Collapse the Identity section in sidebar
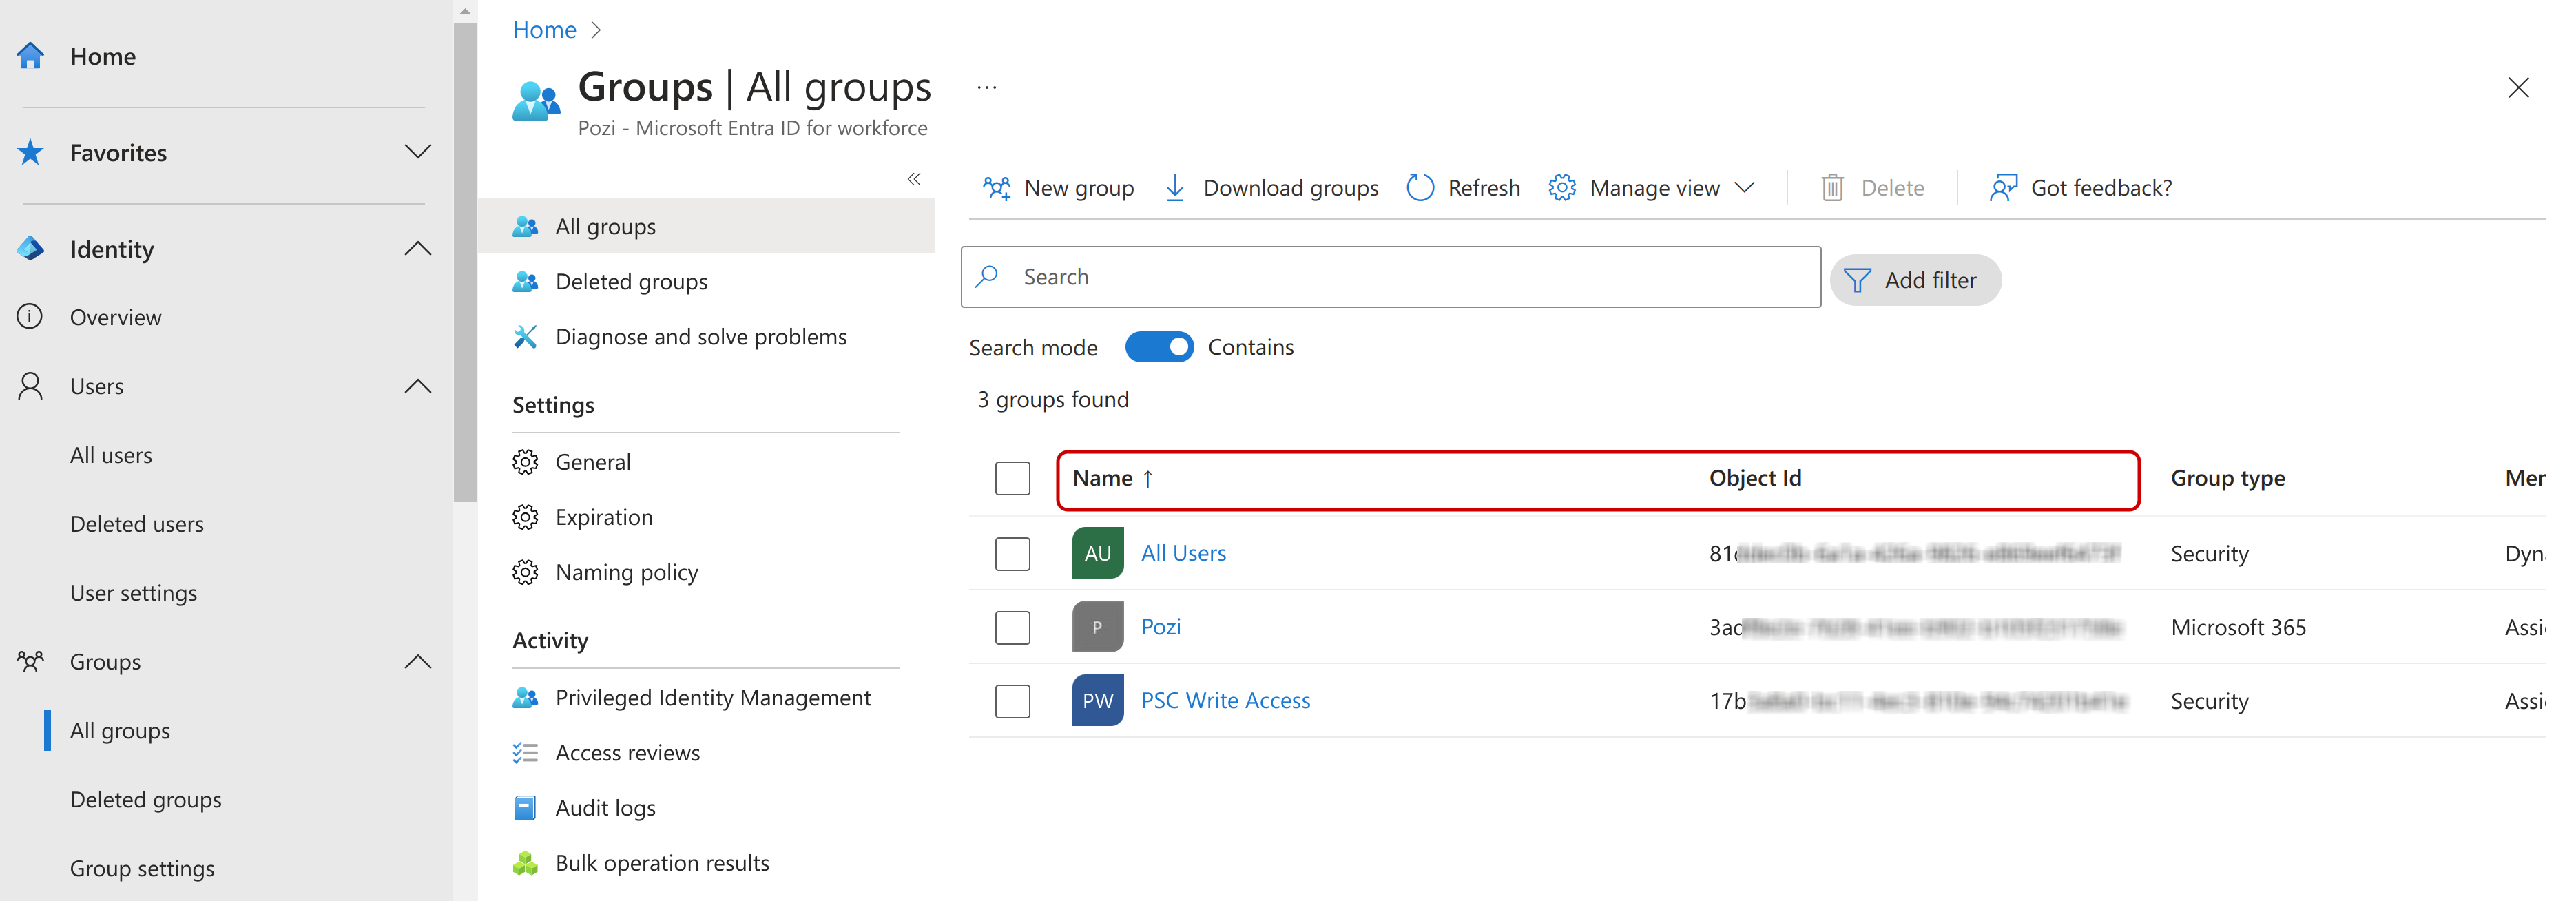 coord(417,249)
